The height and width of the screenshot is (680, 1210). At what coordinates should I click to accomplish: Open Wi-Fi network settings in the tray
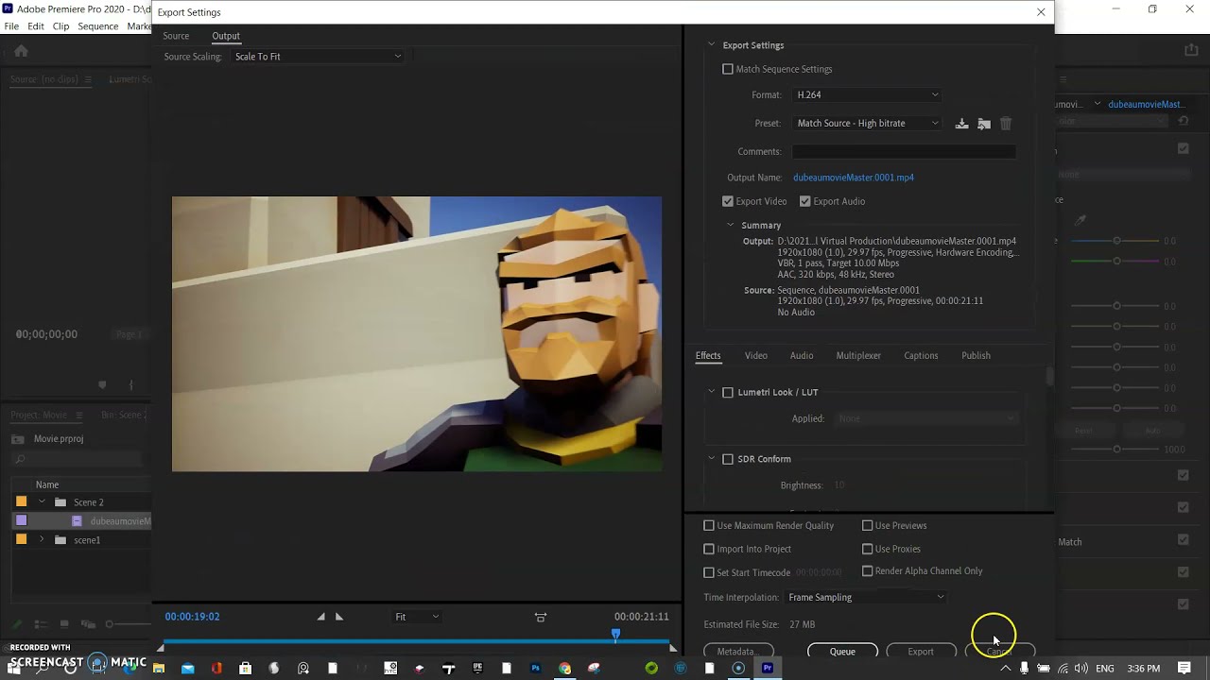tap(1063, 669)
